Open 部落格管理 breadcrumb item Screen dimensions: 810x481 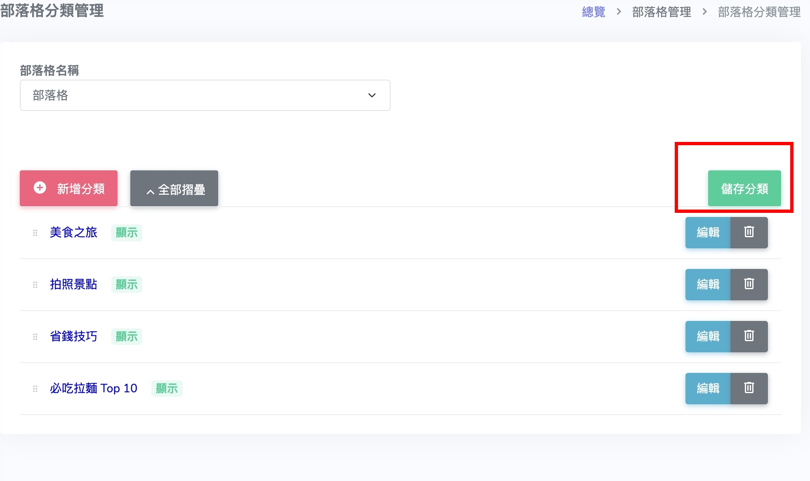(x=662, y=12)
